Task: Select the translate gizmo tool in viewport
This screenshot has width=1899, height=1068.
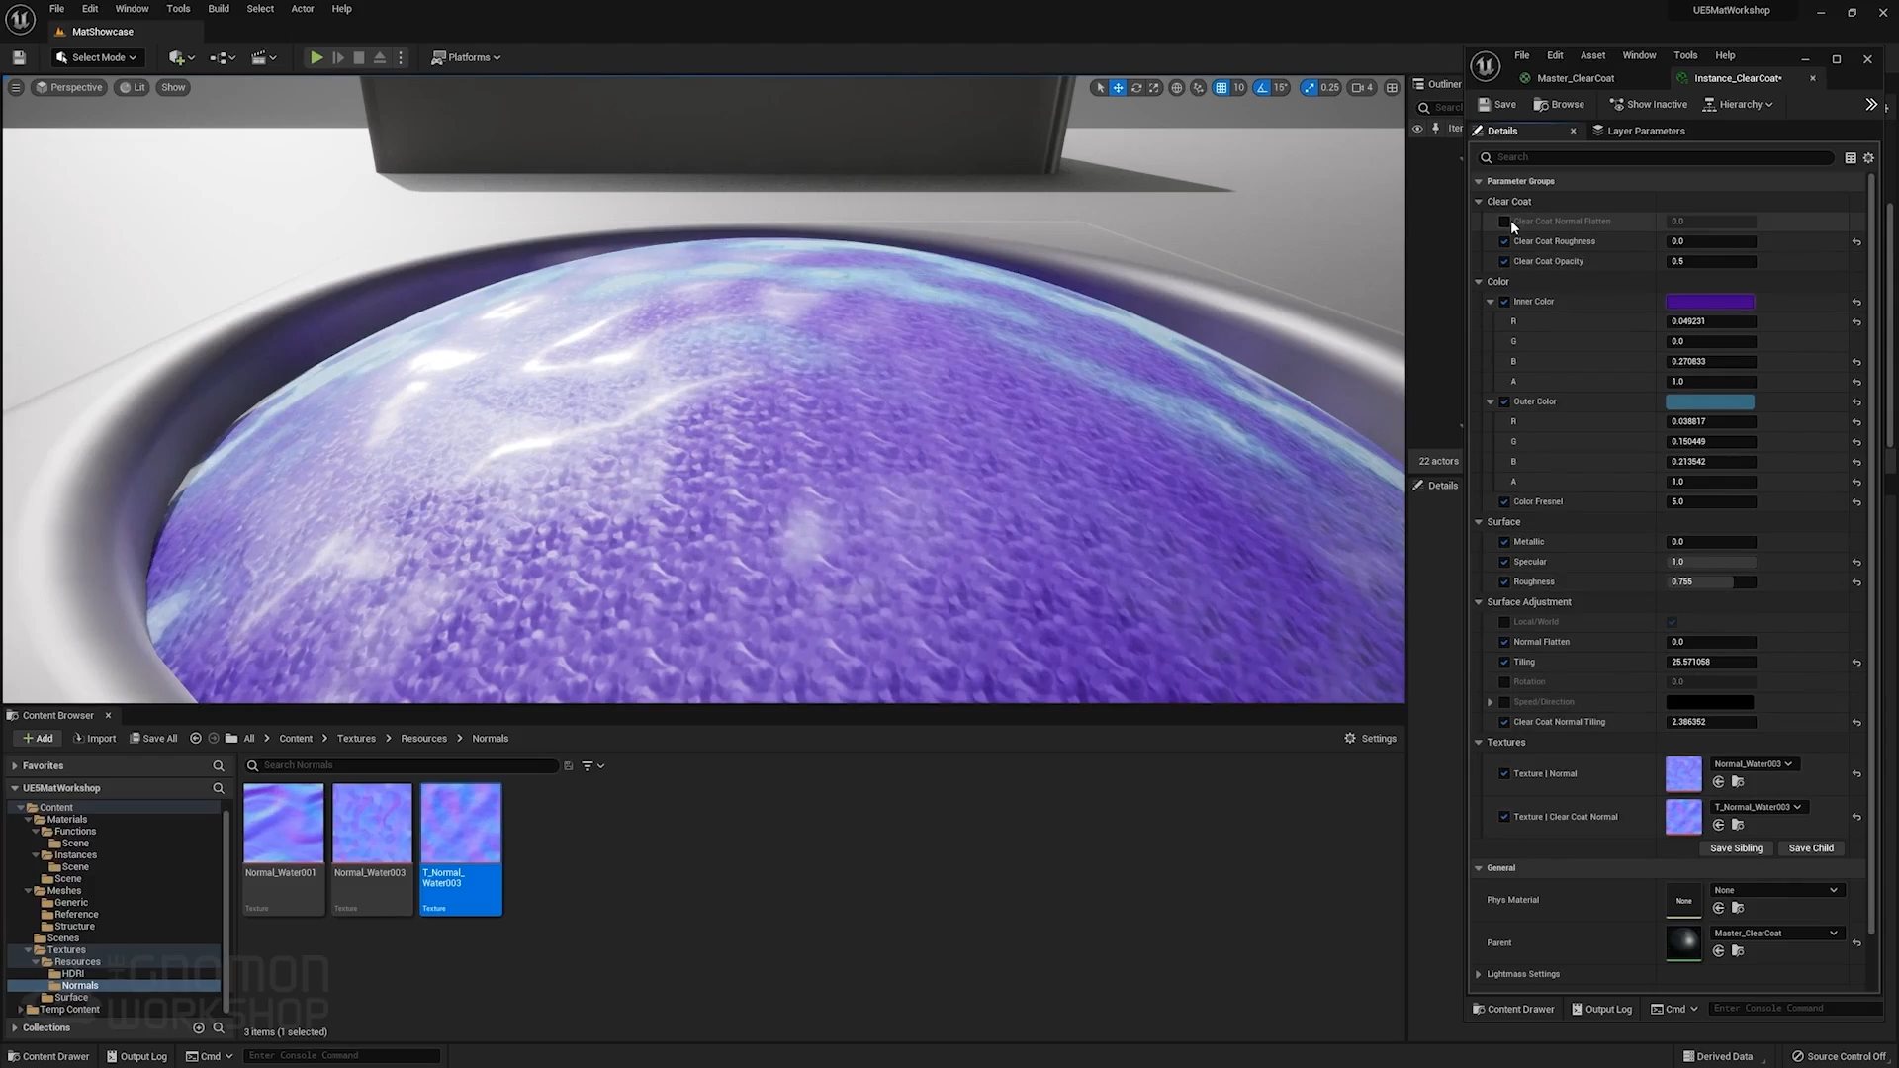Action: click(x=1118, y=88)
